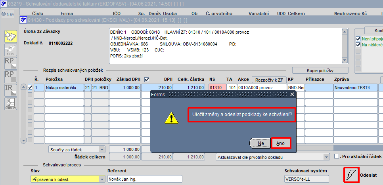Click title bar of 01430 Podklady pro schvalování
This screenshot has width=383, height=185.
201,20
